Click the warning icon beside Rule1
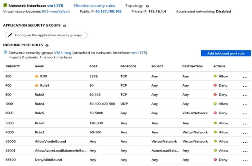Viewport: 252px width, 166px height. pos(37,85)
